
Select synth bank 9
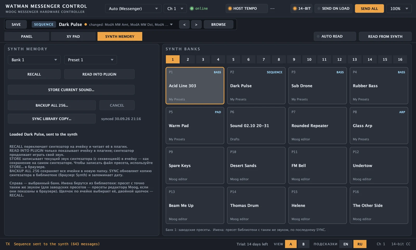click(294, 59)
